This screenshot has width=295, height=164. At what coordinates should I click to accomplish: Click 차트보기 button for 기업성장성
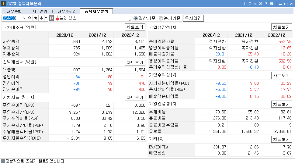click(281, 27)
